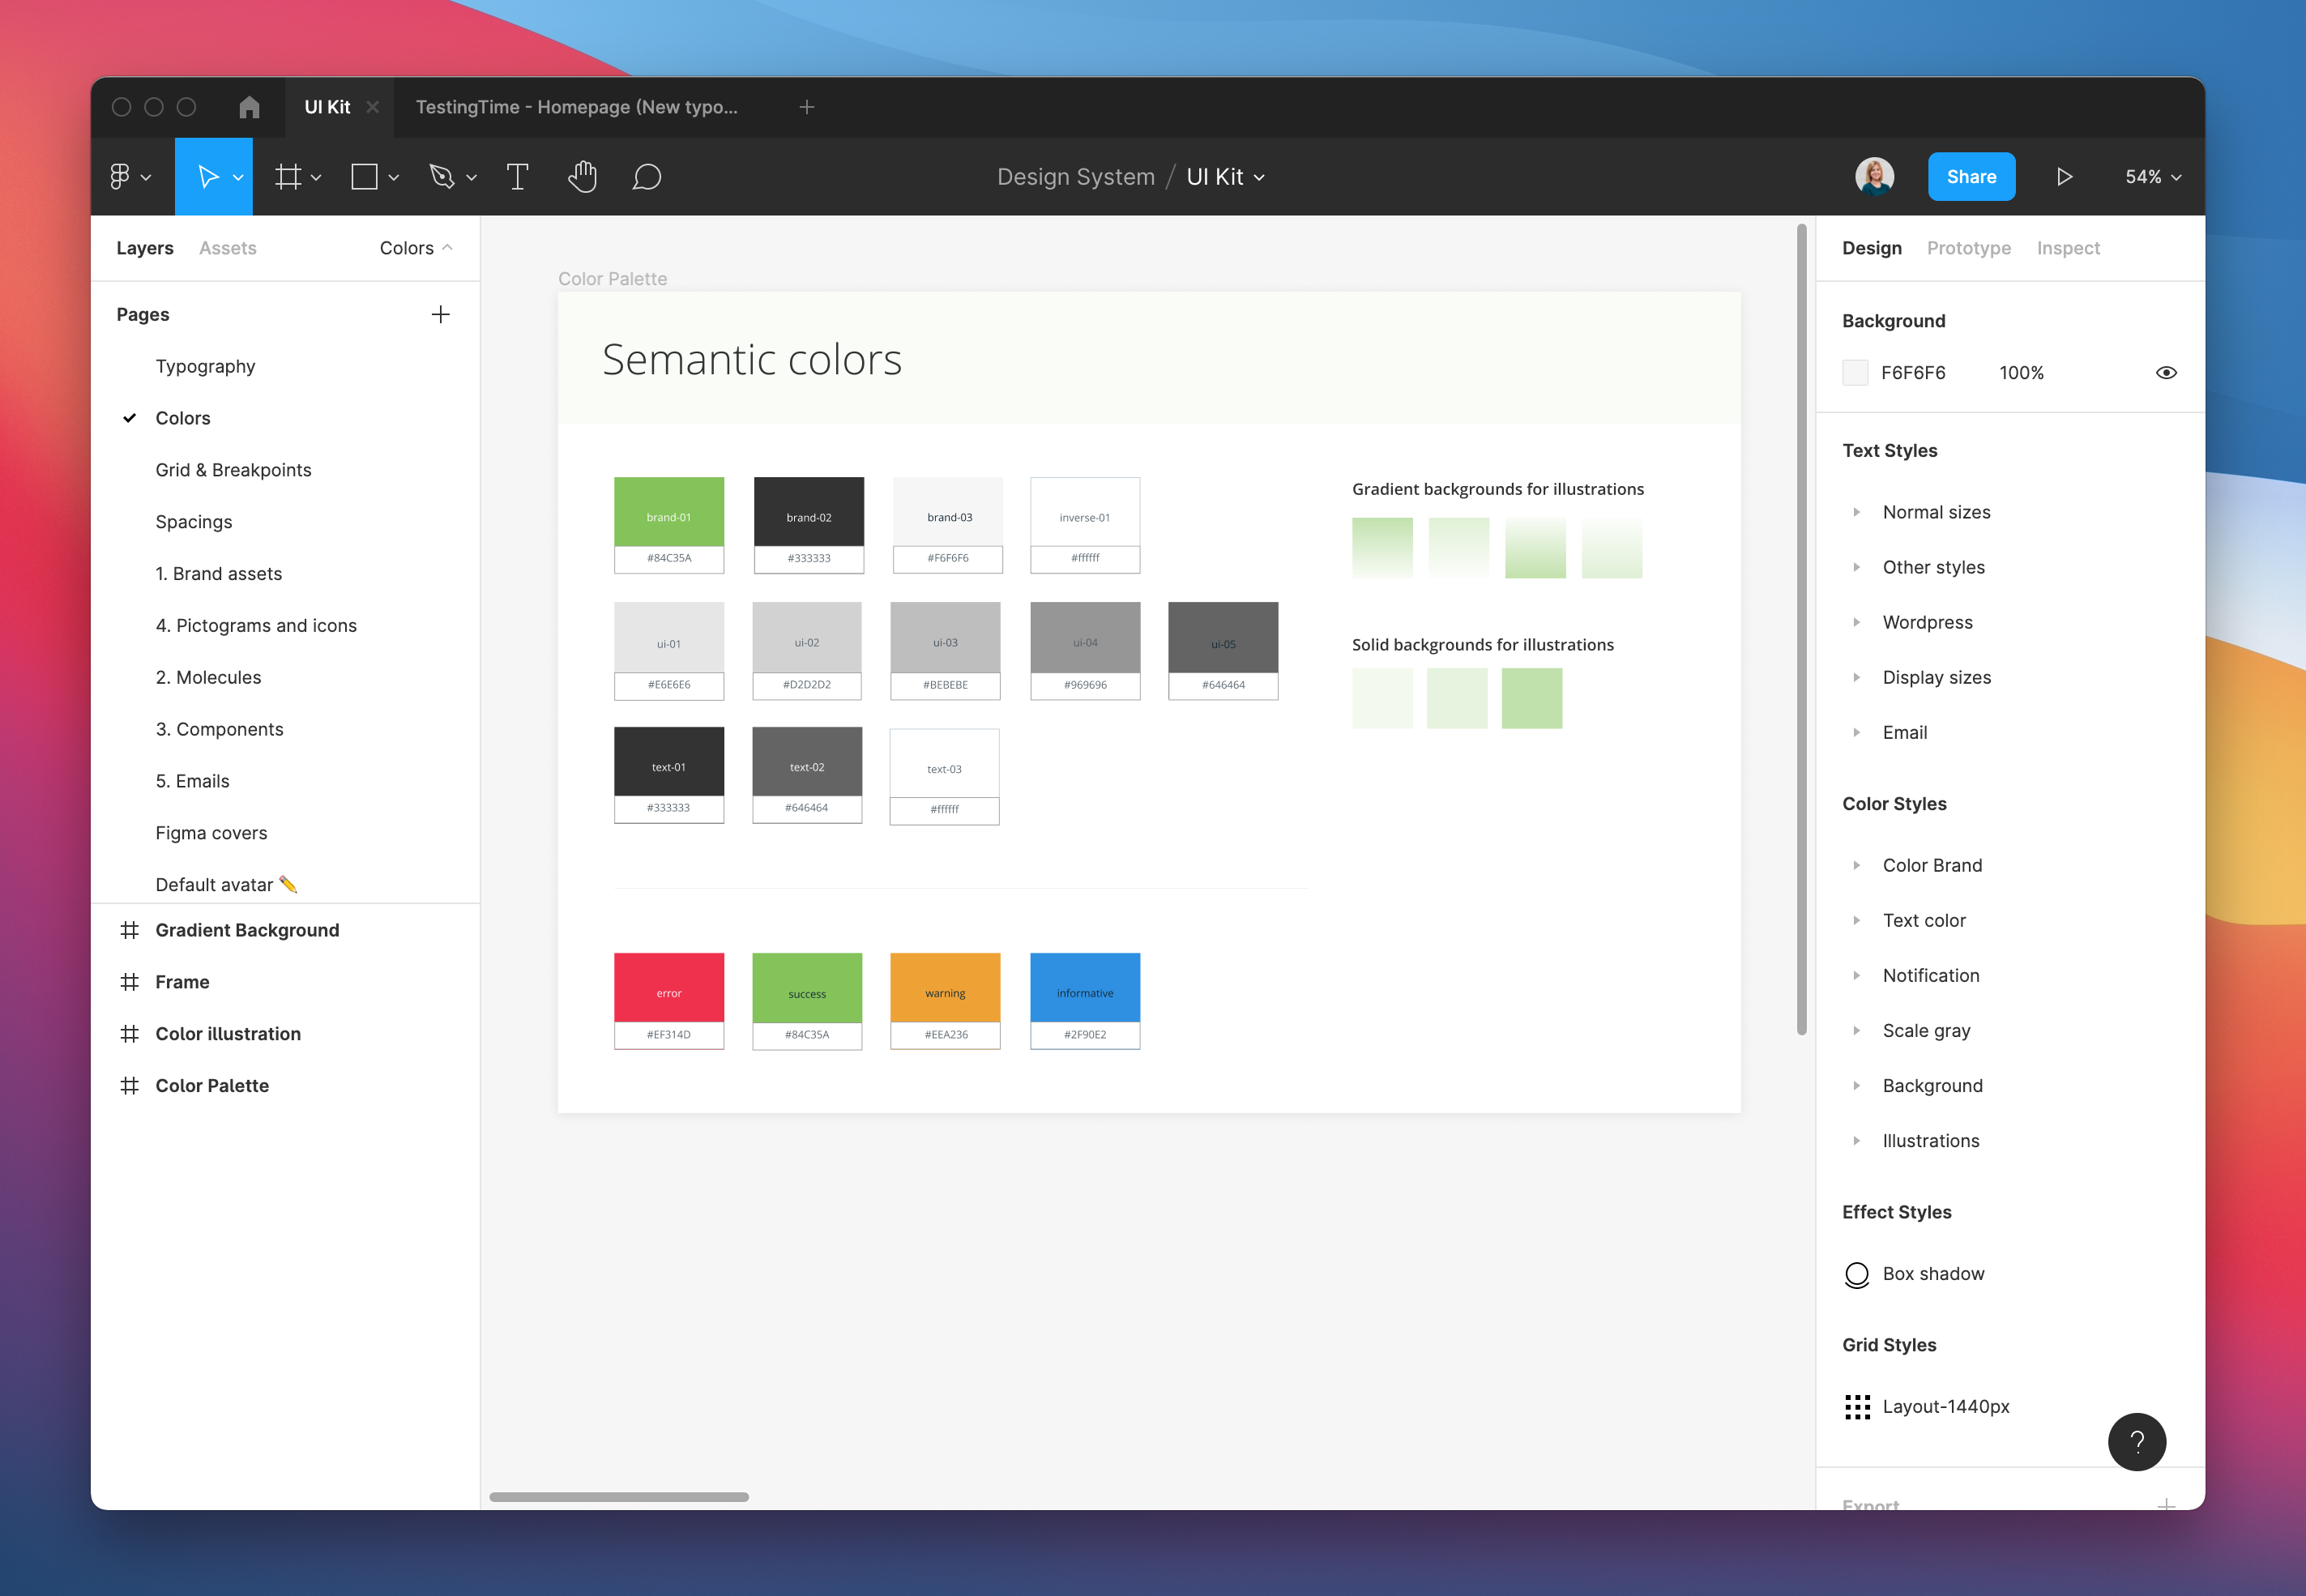The width and height of the screenshot is (2306, 1596).
Task: Open the Spacings page
Action: 193,522
